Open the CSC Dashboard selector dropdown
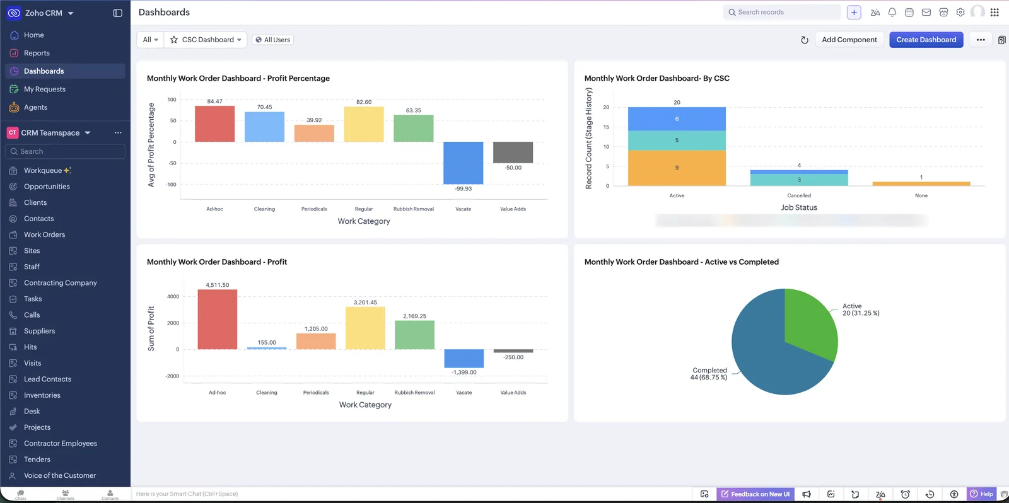Screen dimensions: 1009x503 (x=206, y=40)
